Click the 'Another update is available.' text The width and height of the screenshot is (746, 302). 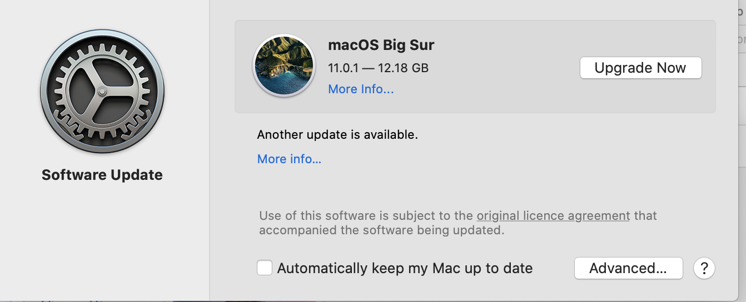[337, 134]
